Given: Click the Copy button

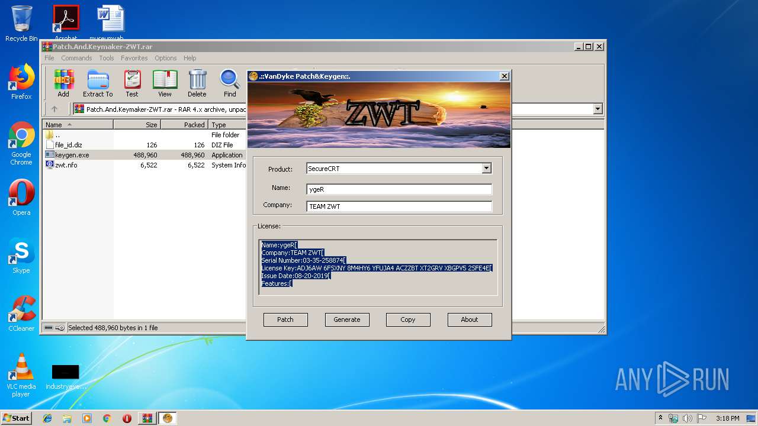Looking at the screenshot, I should point(408,319).
